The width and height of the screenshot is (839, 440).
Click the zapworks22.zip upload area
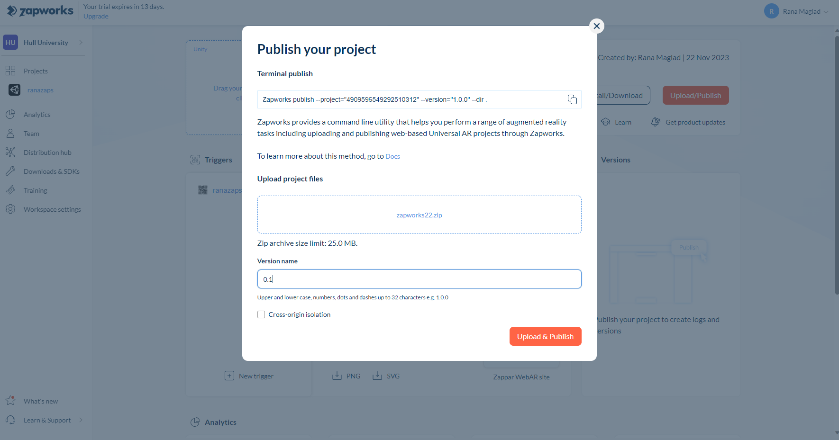point(419,215)
